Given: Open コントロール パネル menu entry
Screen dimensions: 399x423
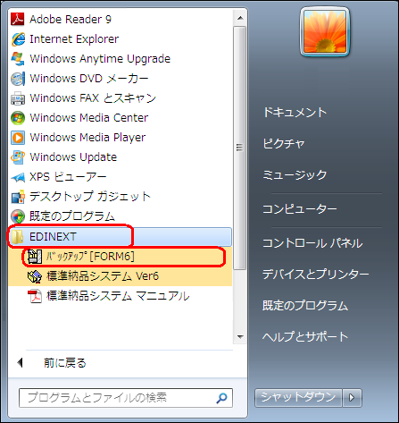Looking at the screenshot, I should pyautogui.click(x=312, y=243).
